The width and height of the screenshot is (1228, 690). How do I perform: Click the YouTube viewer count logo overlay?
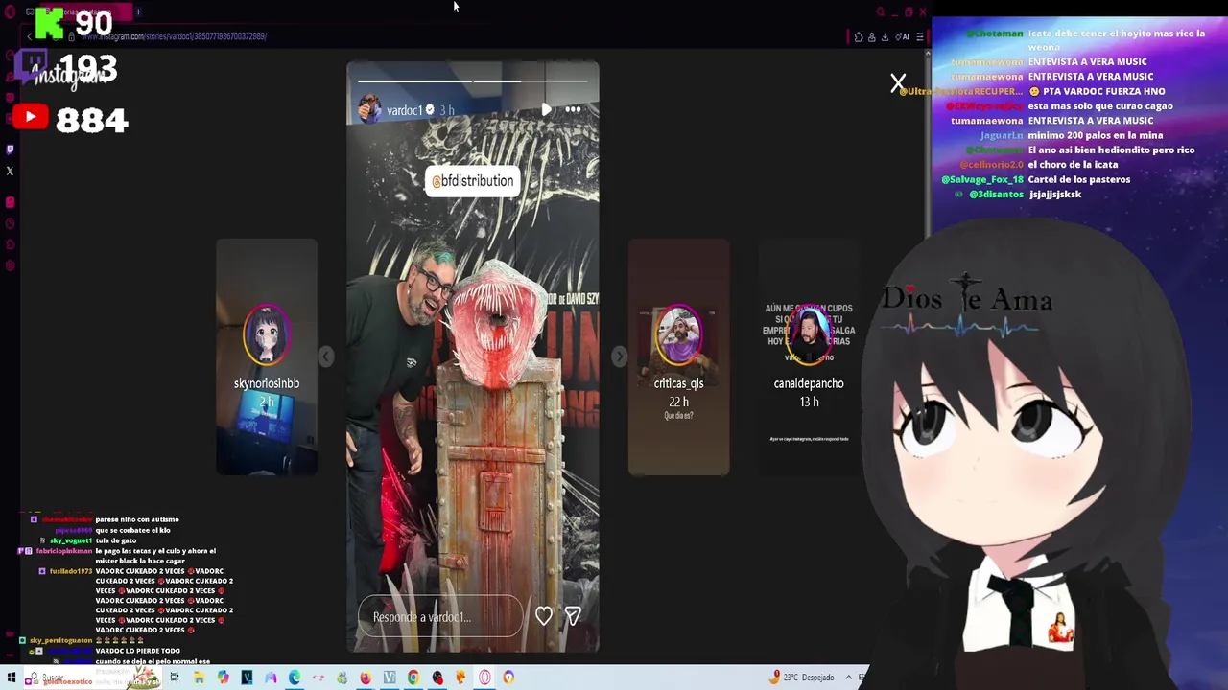(29, 117)
